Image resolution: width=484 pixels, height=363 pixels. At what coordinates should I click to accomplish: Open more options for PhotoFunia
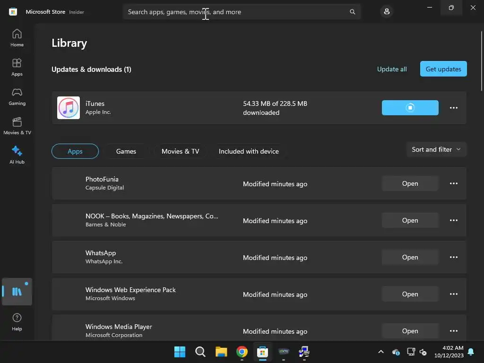[x=453, y=183]
